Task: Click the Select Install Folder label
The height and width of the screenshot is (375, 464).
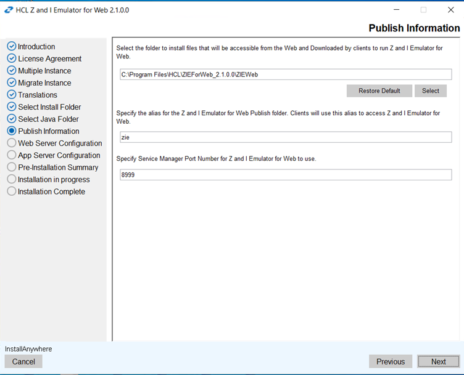Action: (49, 107)
